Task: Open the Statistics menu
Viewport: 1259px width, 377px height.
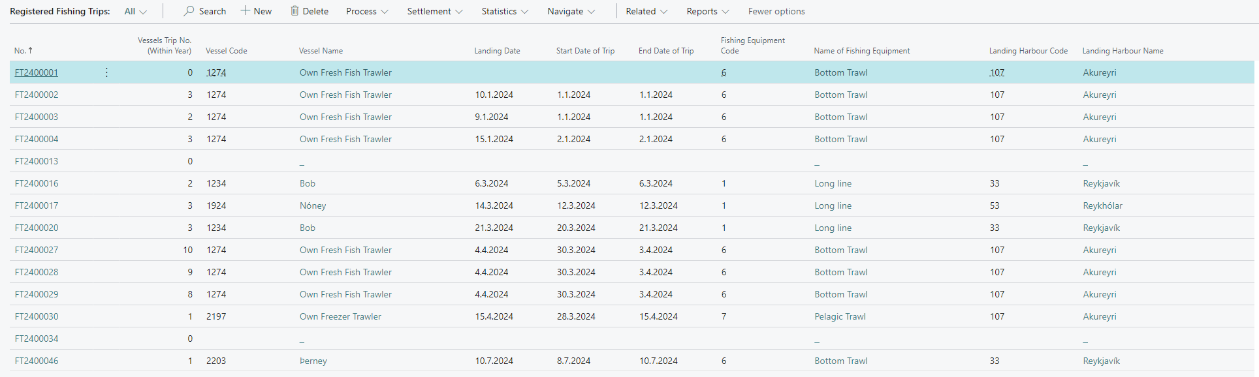Action: click(x=505, y=11)
